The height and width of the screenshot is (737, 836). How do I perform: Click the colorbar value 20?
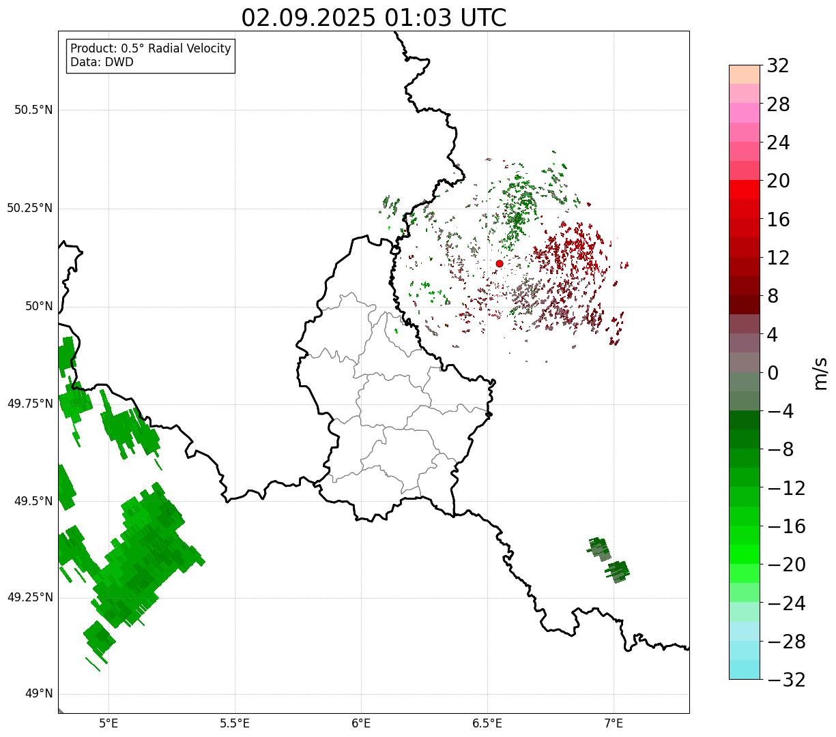[778, 181]
